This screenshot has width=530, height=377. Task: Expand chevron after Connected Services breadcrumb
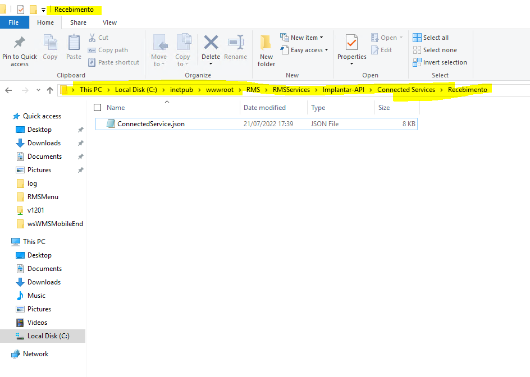tap(441, 90)
